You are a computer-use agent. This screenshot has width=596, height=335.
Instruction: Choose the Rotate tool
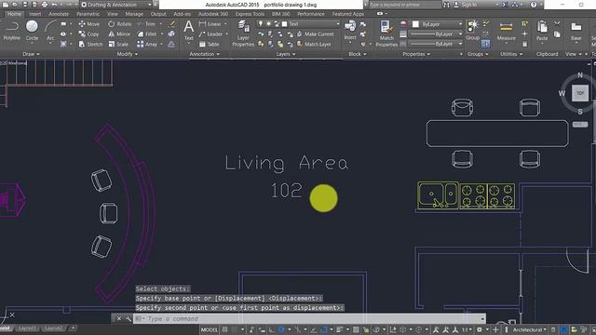tap(120, 24)
